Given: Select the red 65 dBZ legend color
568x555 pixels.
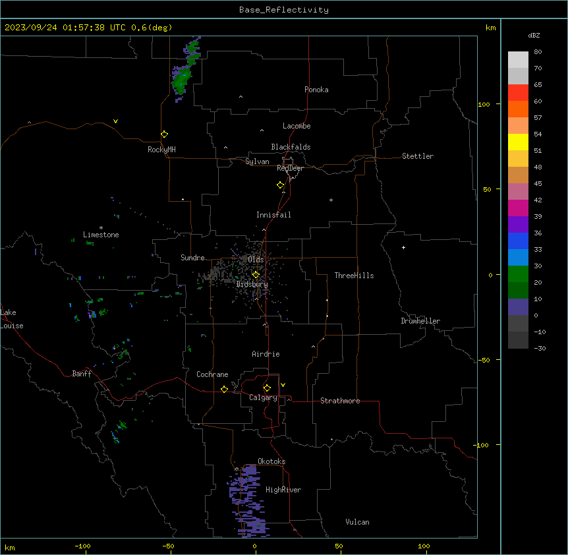Looking at the screenshot, I should pyautogui.click(x=518, y=92).
